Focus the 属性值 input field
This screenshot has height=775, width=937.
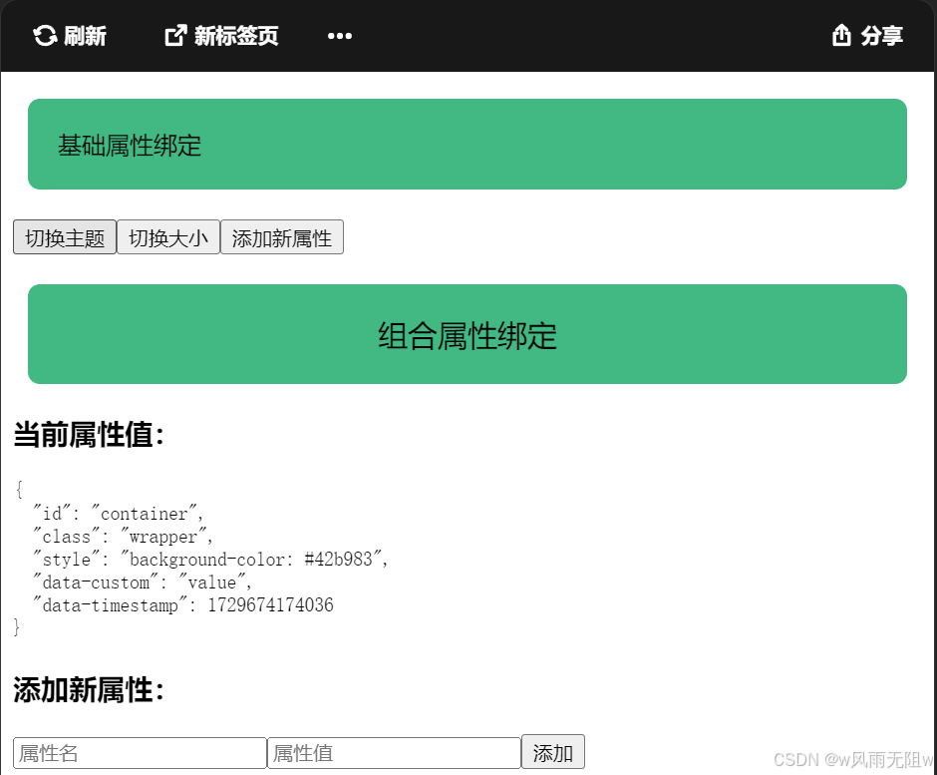(x=395, y=753)
